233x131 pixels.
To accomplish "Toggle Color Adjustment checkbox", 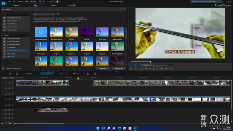I will point(4,41).
